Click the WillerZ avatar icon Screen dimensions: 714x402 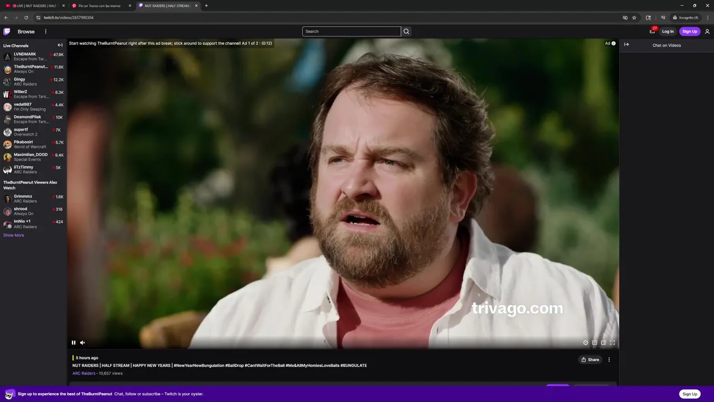(x=7, y=94)
